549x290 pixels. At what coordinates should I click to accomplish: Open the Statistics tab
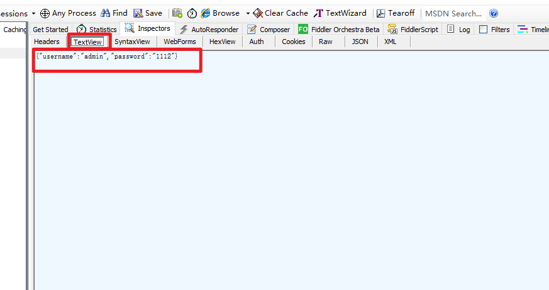pyautogui.click(x=96, y=30)
